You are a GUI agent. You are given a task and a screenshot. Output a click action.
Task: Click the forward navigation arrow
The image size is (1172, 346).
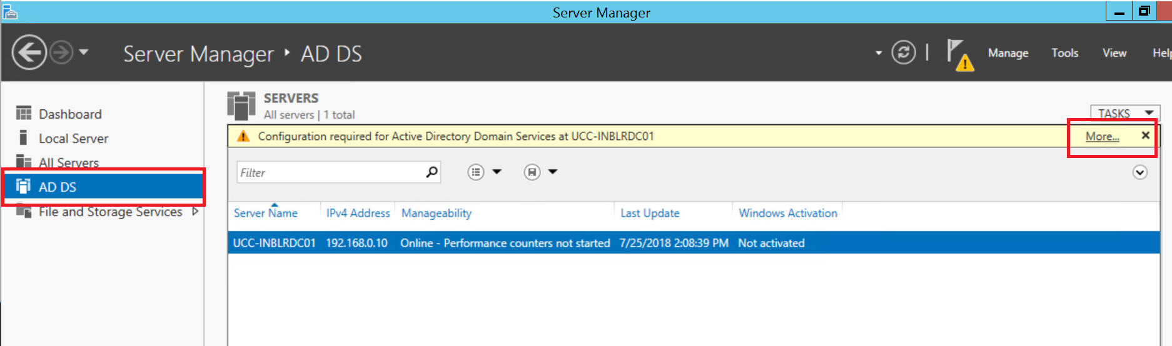point(61,52)
